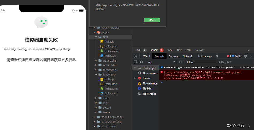Open the top context dropdown
Viewport: 254px width, 130px height.
(x=161, y=62)
